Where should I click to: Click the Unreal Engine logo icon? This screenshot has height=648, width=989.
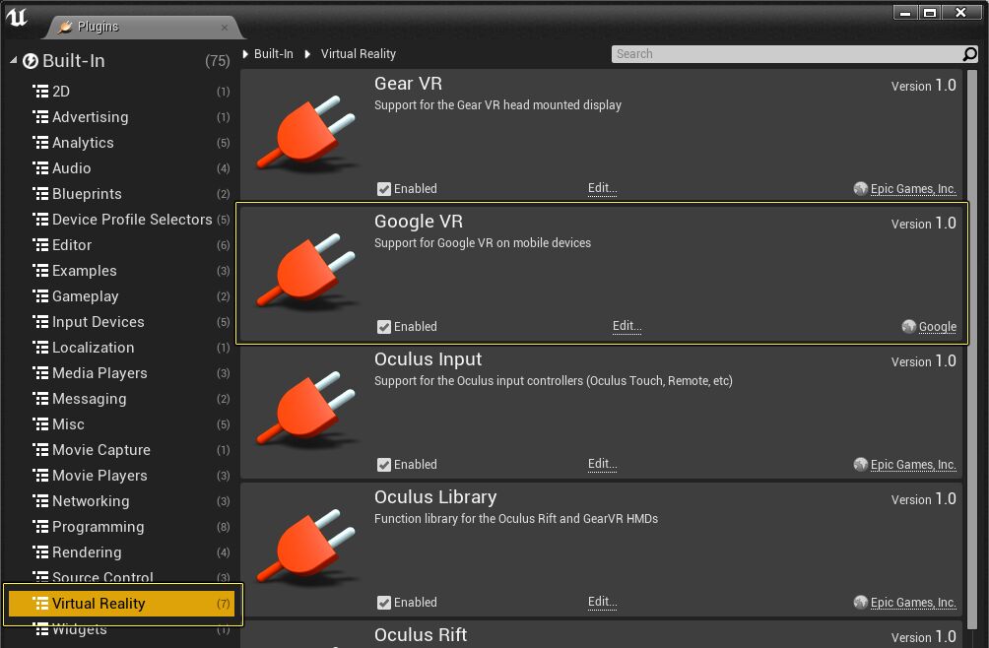point(17,18)
